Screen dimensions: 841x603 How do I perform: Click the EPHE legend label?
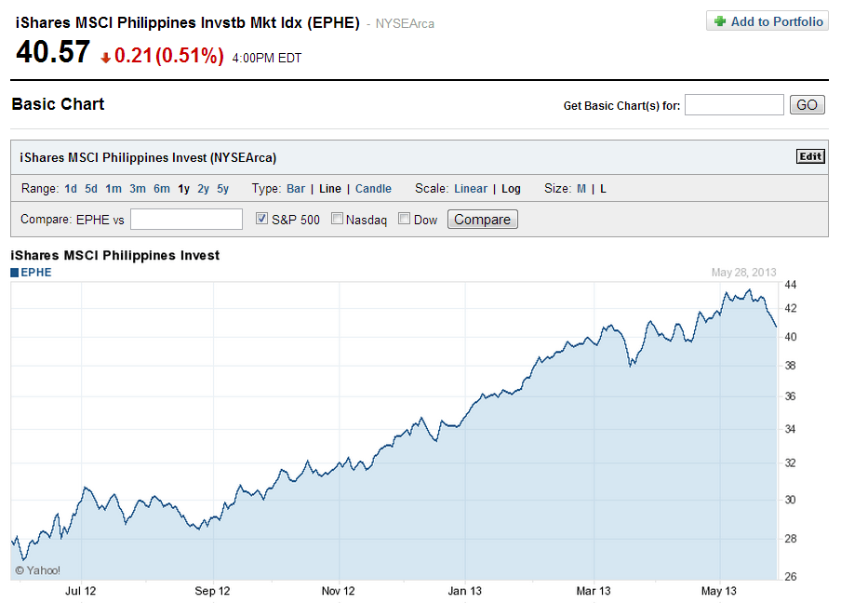(x=36, y=273)
